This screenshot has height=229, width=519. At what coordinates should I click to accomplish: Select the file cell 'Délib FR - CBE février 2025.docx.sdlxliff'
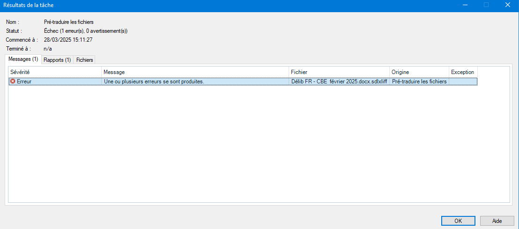(x=339, y=81)
